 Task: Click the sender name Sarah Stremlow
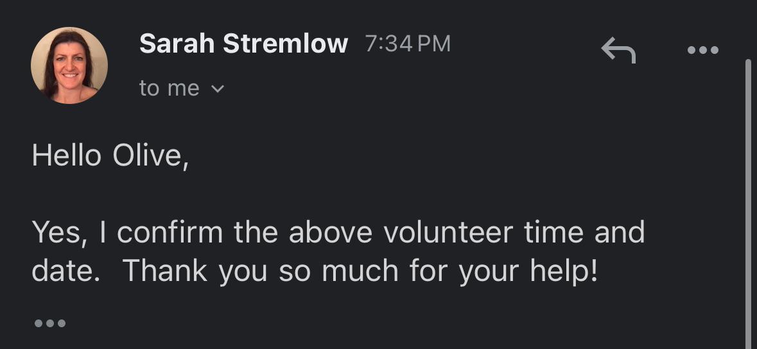coord(243,44)
